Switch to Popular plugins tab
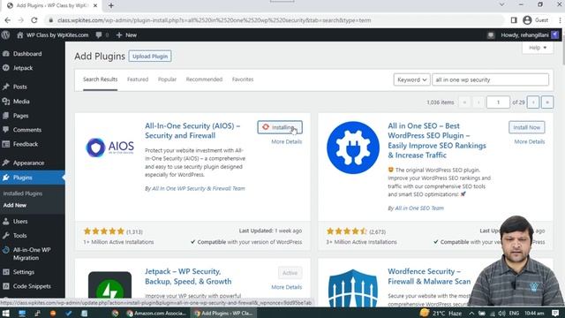The image size is (565, 318). click(x=167, y=79)
